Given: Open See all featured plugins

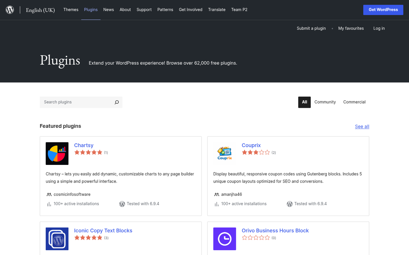Looking at the screenshot, I should pyautogui.click(x=362, y=126).
